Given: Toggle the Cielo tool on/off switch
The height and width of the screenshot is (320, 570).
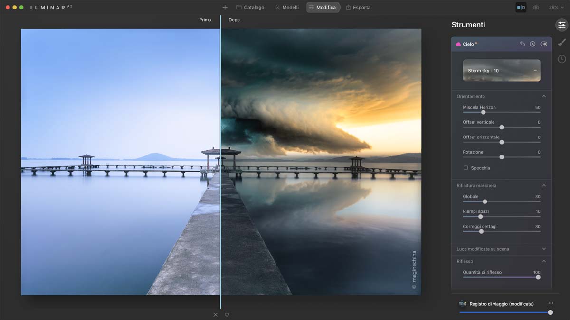Looking at the screenshot, I should [543, 44].
